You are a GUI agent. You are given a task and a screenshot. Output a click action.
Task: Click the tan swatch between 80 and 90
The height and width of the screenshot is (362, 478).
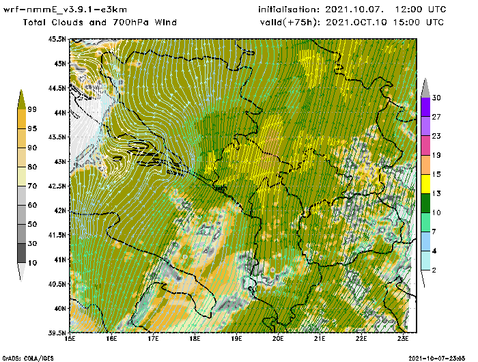coord(22,157)
